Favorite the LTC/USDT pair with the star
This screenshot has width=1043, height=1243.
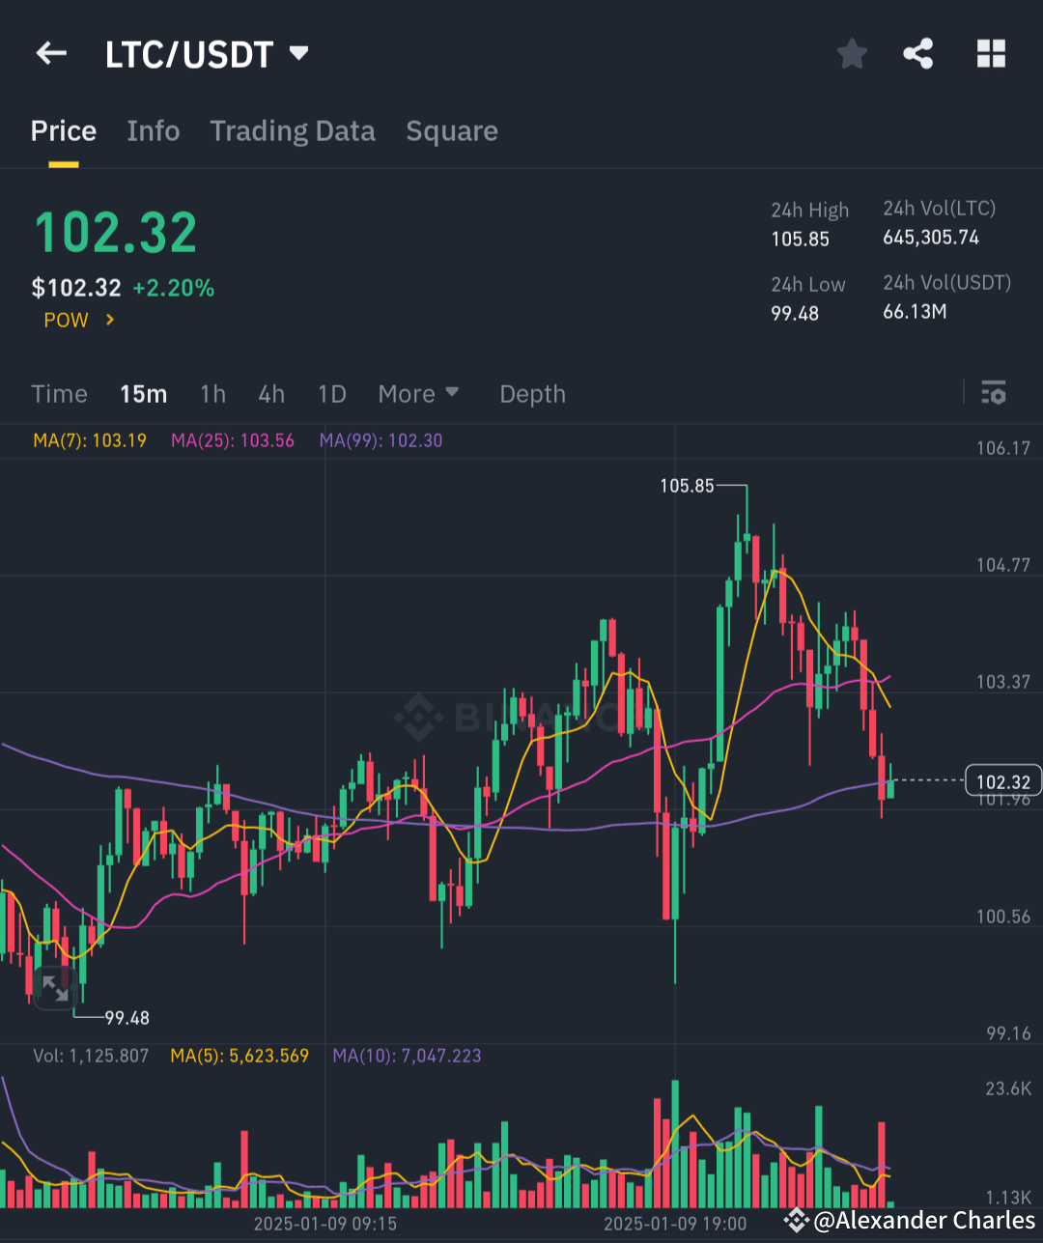pos(852,53)
